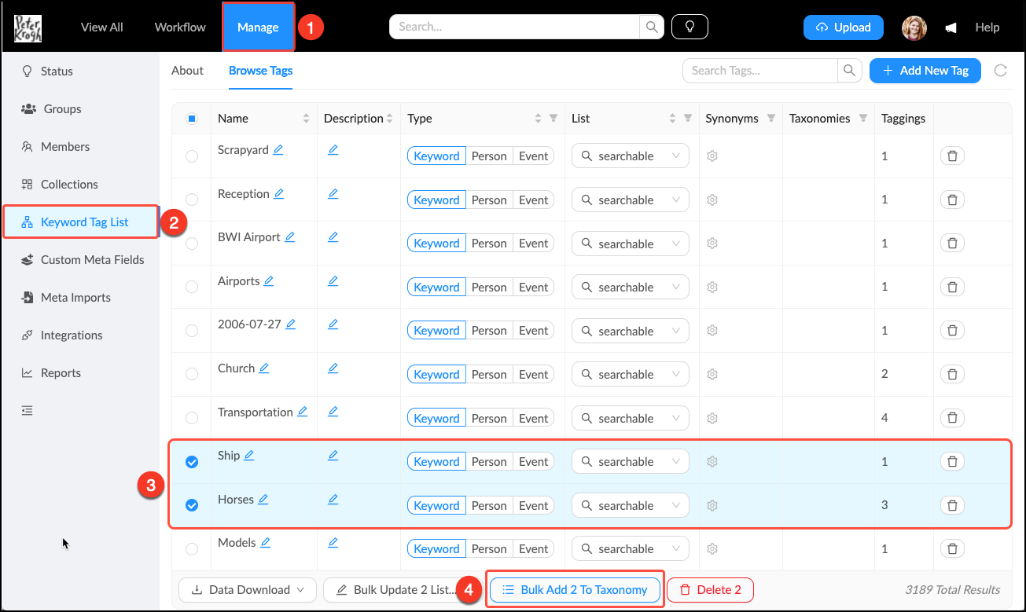
Task: Select the Airports row checkbox
Action: pos(192,287)
